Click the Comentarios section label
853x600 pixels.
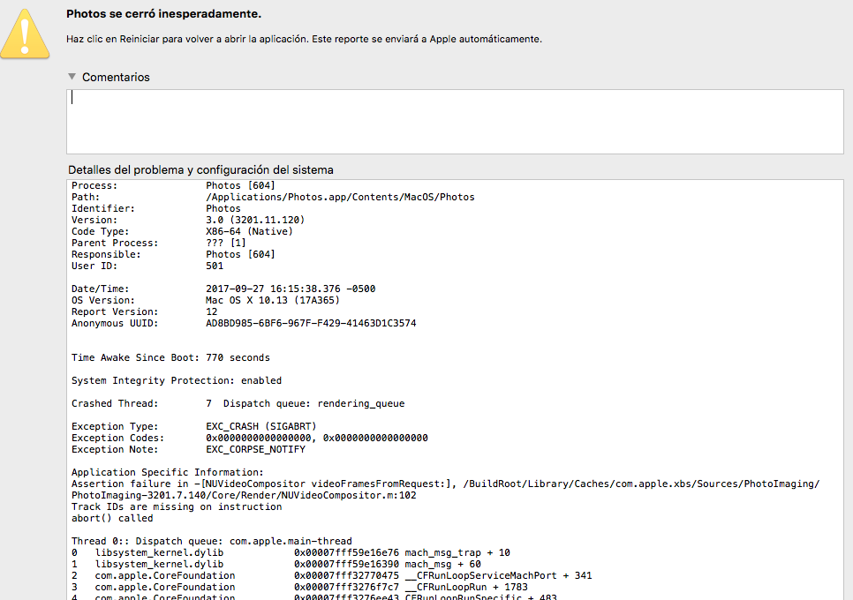coord(116,78)
